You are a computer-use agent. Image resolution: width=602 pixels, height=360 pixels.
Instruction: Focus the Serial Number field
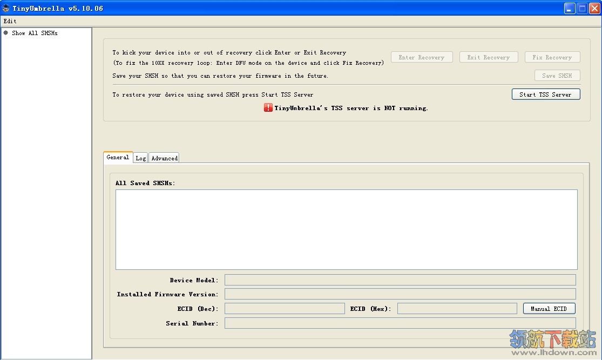point(400,323)
